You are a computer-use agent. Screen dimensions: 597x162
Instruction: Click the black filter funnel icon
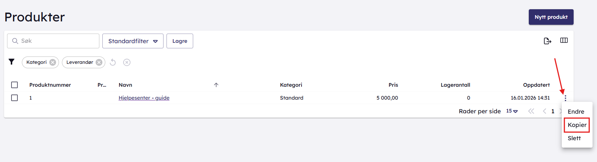[11, 62]
